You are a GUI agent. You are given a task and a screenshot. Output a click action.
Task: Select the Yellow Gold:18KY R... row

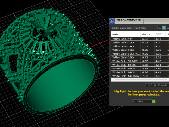click(x=140, y=54)
